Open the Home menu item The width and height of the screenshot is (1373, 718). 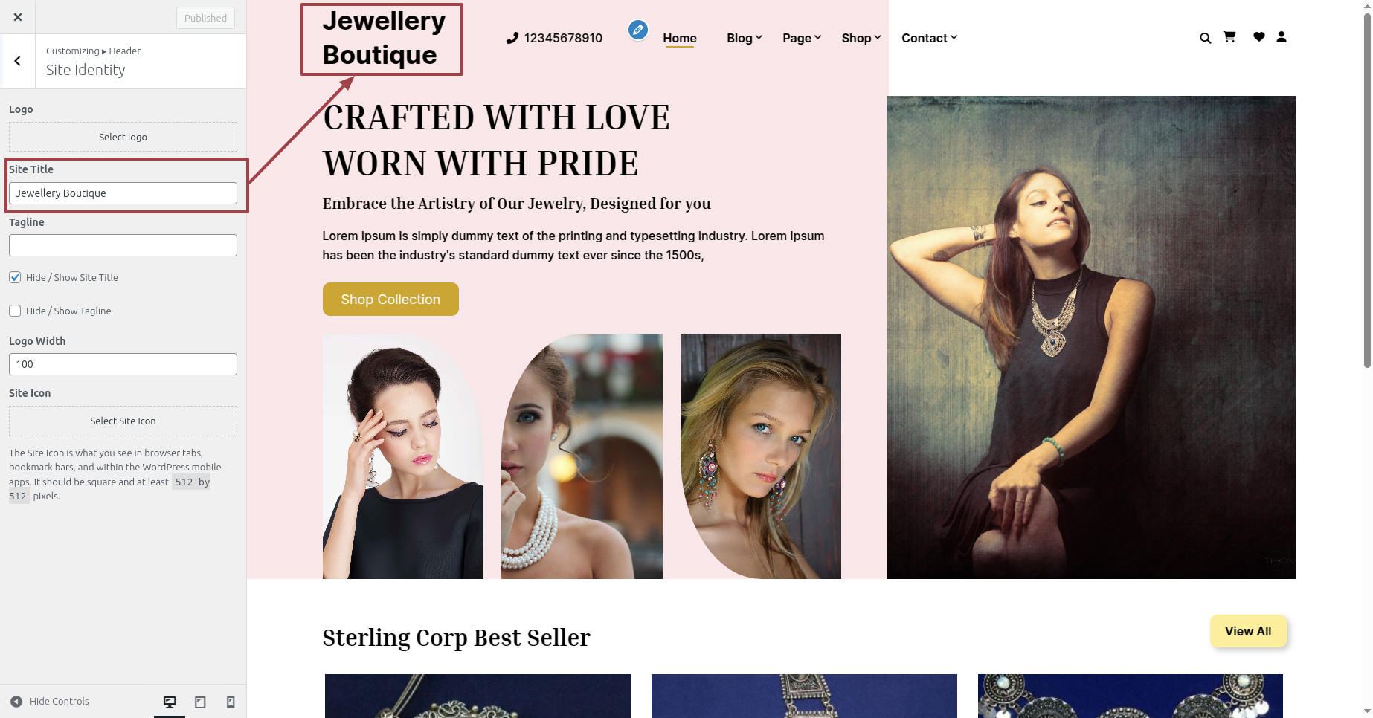(x=680, y=38)
